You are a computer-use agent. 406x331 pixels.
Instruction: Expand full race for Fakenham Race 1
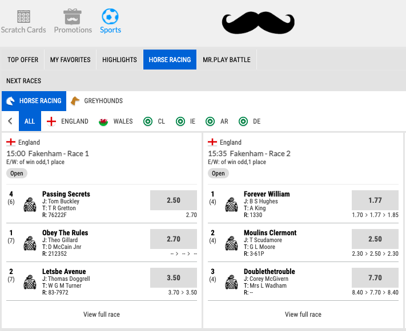pos(102,314)
